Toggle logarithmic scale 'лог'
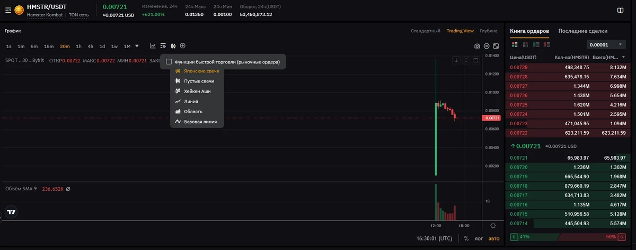 (478, 238)
